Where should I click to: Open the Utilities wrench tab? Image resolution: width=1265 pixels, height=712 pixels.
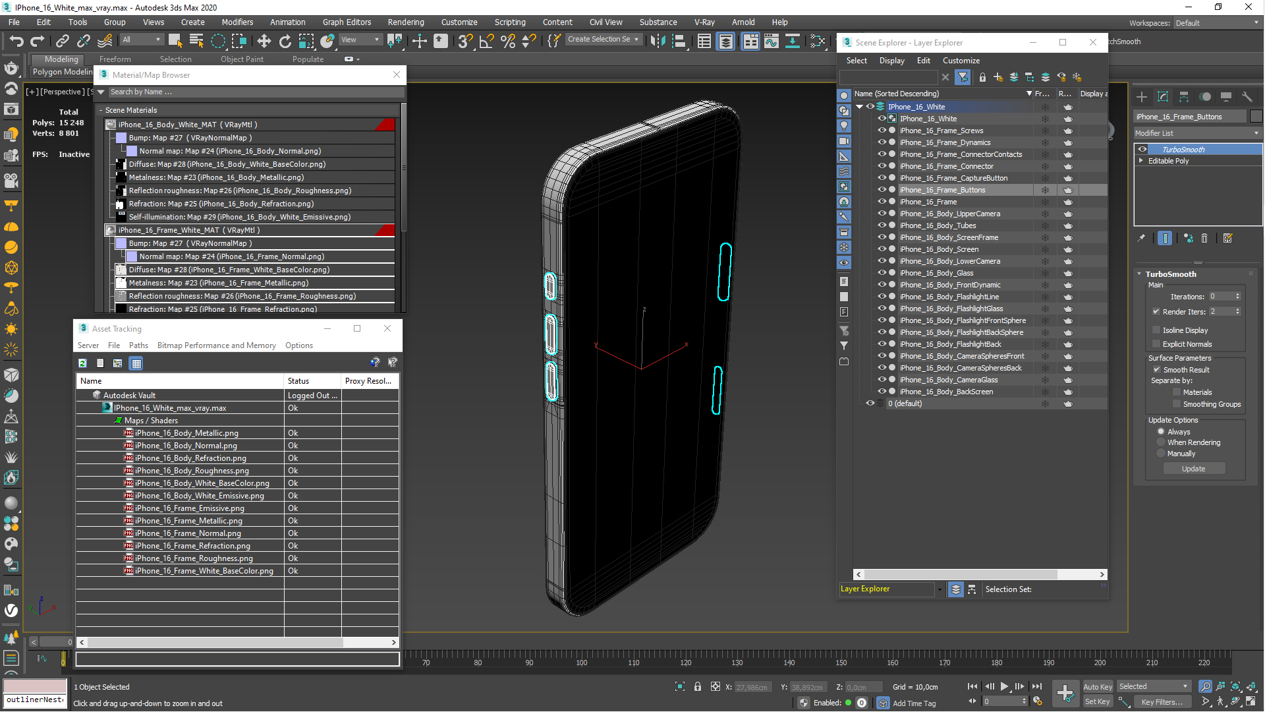(1247, 97)
